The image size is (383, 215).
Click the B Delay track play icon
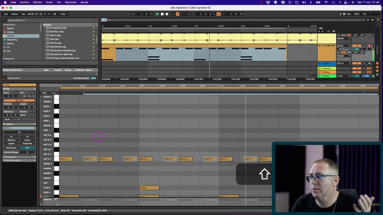[x=320, y=72]
